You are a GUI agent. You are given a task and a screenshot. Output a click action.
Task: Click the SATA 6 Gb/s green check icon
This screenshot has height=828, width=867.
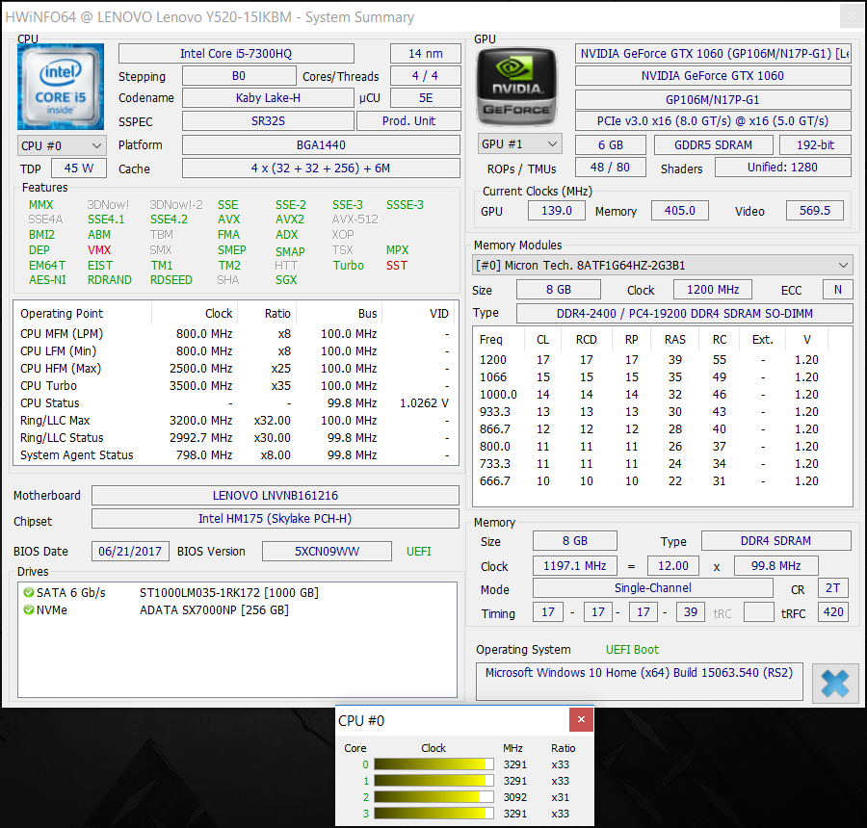[x=28, y=592]
